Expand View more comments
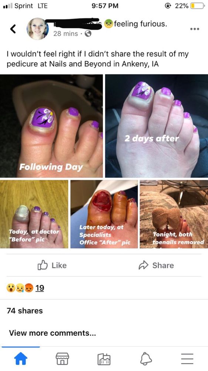This screenshot has width=208, height=371. tap(53, 333)
